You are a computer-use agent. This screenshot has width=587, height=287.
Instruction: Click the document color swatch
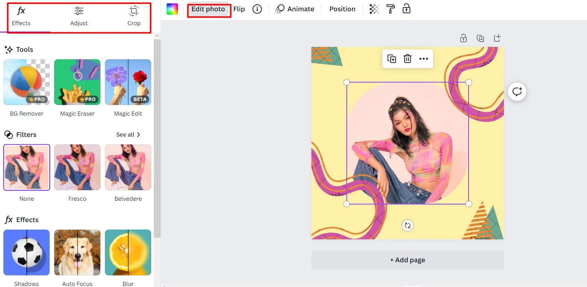point(172,9)
